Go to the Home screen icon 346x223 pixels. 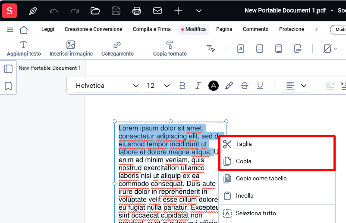(24, 30)
